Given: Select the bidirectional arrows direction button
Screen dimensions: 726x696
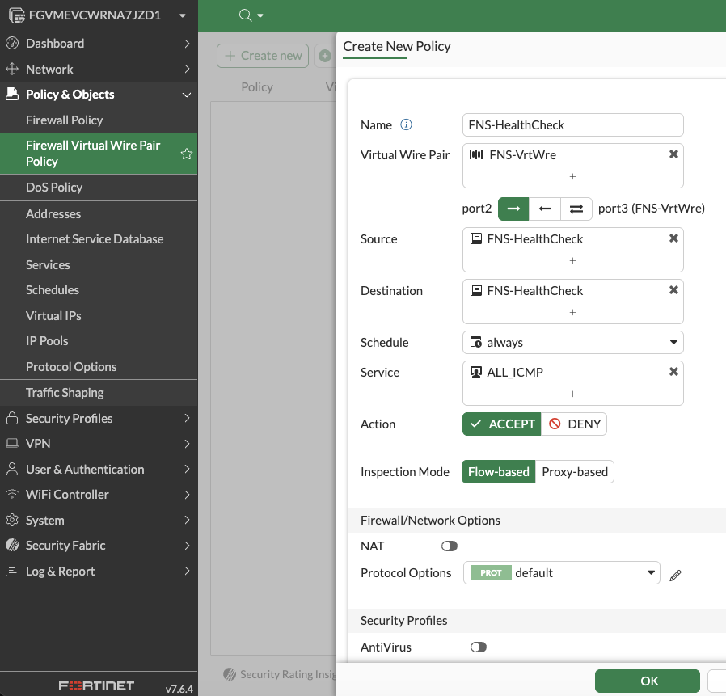Looking at the screenshot, I should [x=576, y=209].
